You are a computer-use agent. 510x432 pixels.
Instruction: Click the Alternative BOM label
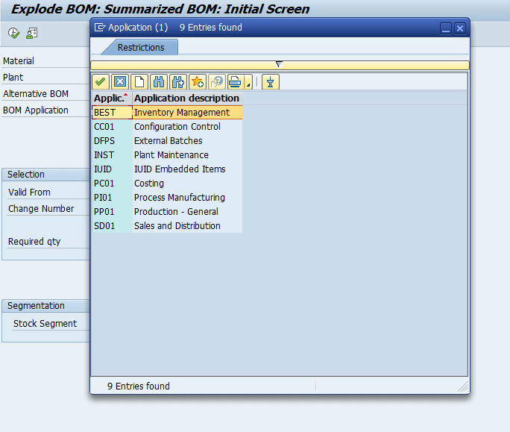click(x=36, y=94)
